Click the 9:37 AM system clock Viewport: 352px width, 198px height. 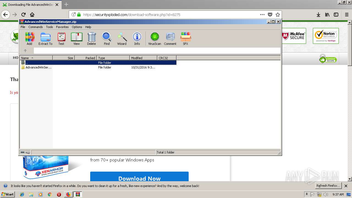[x=338, y=194]
